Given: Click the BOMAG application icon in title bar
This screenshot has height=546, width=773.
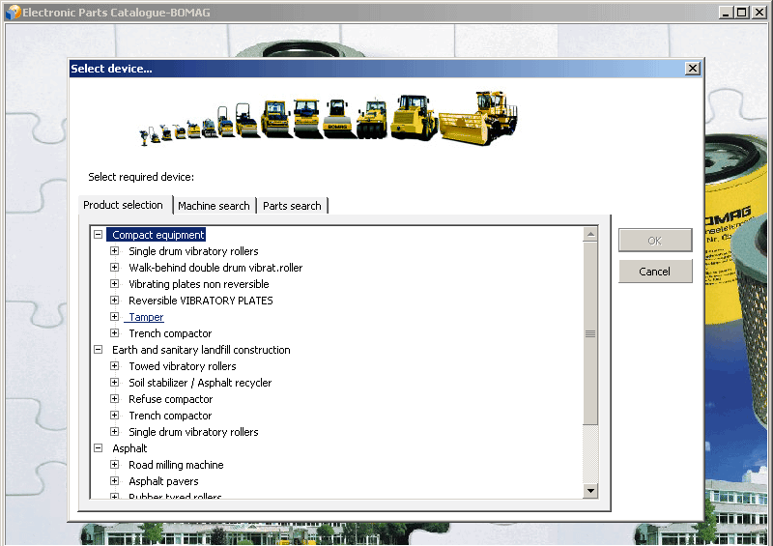Looking at the screenshot, I should click(x=12, y=13).
